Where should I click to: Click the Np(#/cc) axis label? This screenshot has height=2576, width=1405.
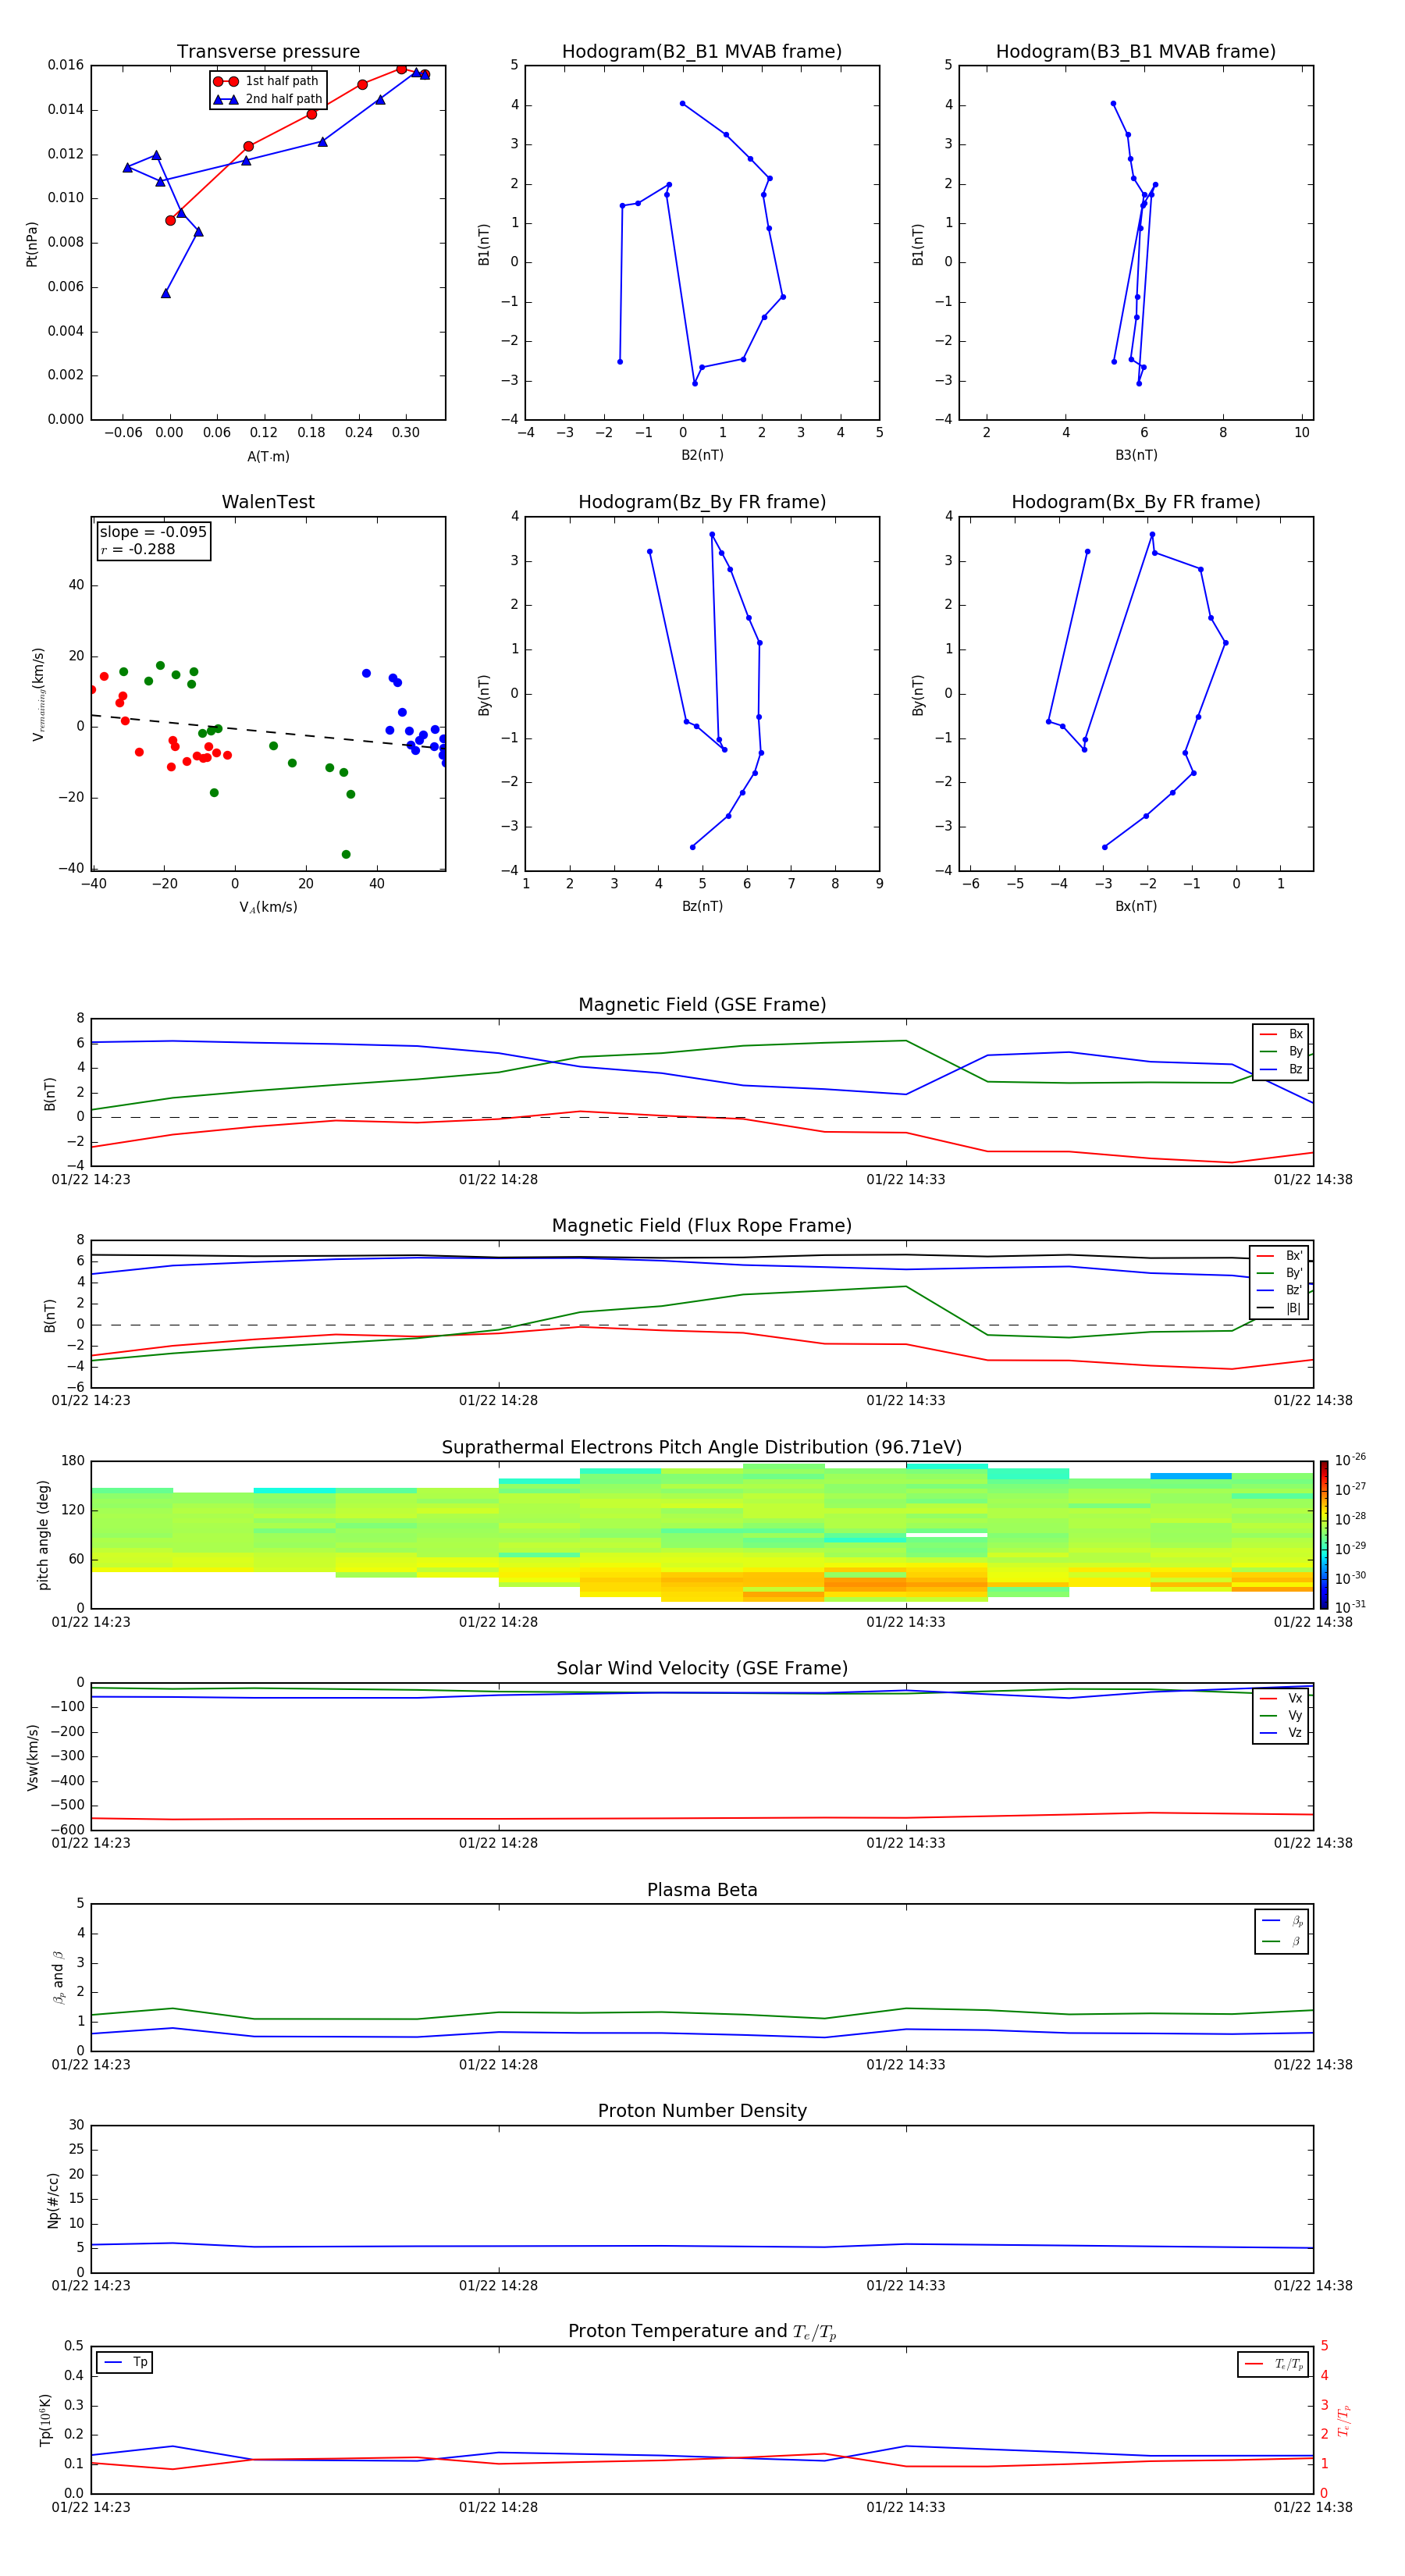pyautogui.click(x=53, y=2200)
